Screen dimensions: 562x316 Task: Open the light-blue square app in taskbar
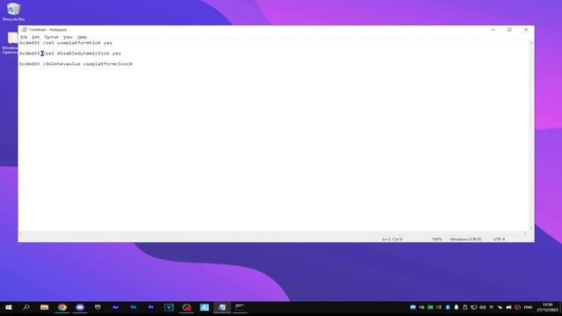pyautogui.click(x=205, y=307)
